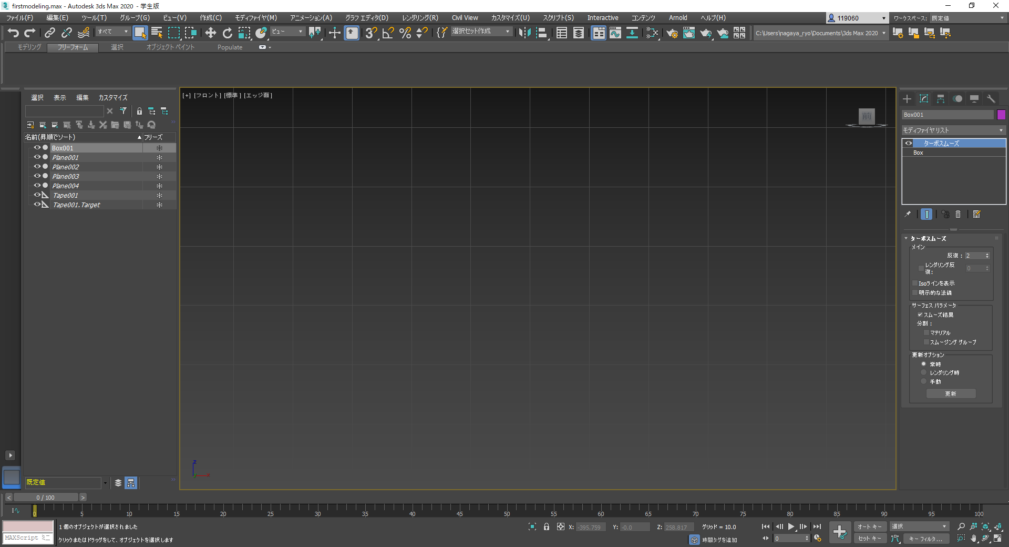Collapse the ターボスムーズ rollout

pos(928,238)
